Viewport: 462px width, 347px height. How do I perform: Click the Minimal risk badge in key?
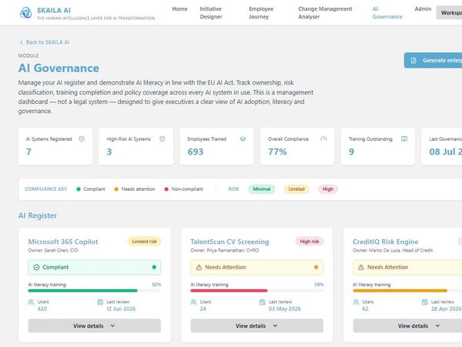[x=261, y=189]
